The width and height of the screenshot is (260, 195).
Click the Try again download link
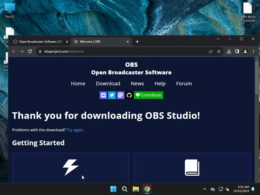pos(75,130)
